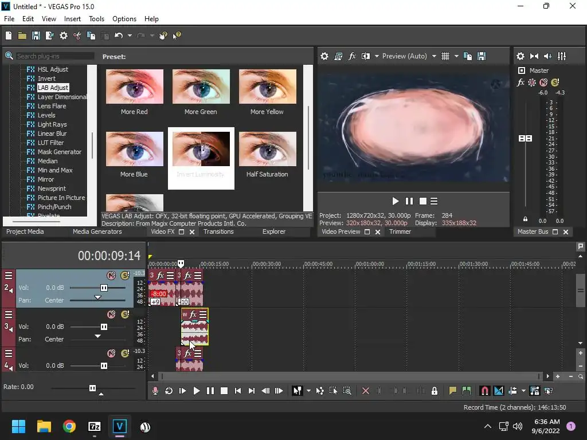Click Record microphone button in transport bar
This screenshot has width=587, height=440.
point(155,391)
